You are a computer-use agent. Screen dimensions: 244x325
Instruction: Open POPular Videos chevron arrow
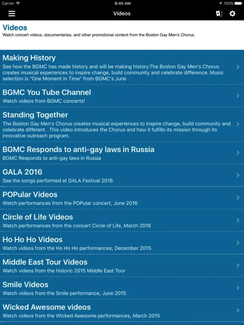[238, 198]
